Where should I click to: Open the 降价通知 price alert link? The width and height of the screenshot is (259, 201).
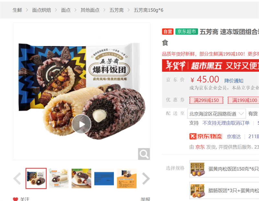(x=234, y=81)
